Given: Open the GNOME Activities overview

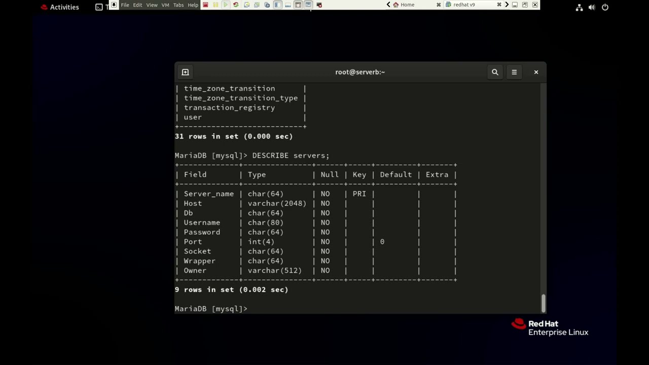Looking at the screenshot, I should (x=60, y=7).
